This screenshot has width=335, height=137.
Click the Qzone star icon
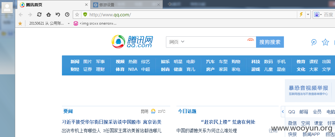click(325, 42)
